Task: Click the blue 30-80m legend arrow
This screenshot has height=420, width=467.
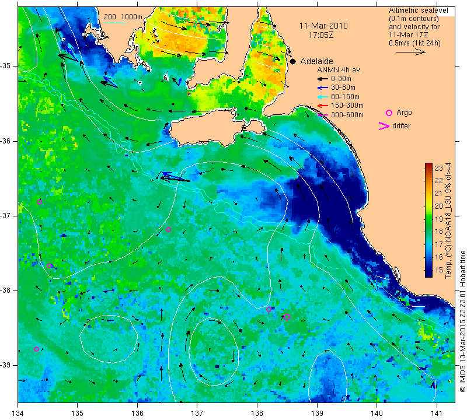Action: tap(322, 88)
